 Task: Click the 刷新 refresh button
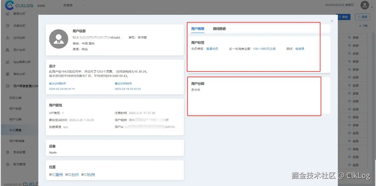tap(343, 17)
